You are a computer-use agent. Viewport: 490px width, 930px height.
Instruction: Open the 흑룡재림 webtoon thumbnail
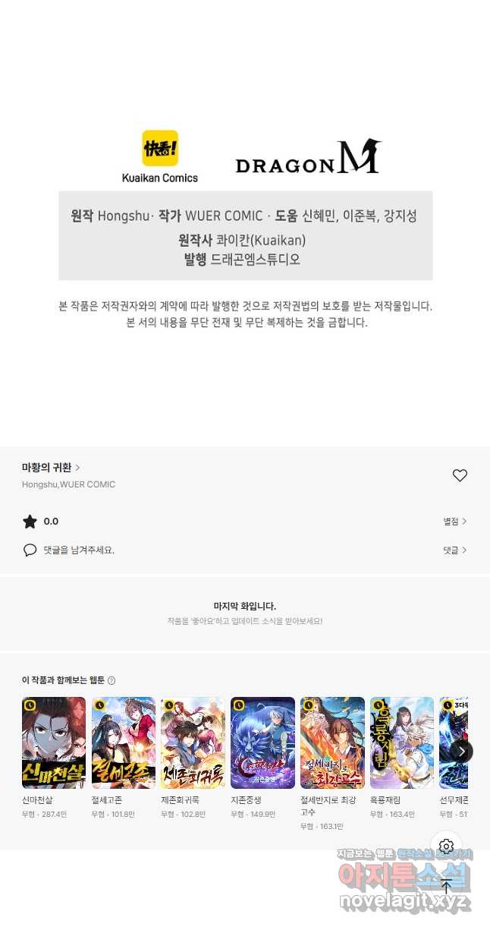[402, 743]
